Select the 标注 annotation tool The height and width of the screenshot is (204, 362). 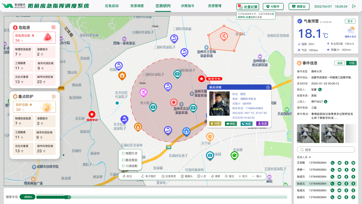click(127, 176)
